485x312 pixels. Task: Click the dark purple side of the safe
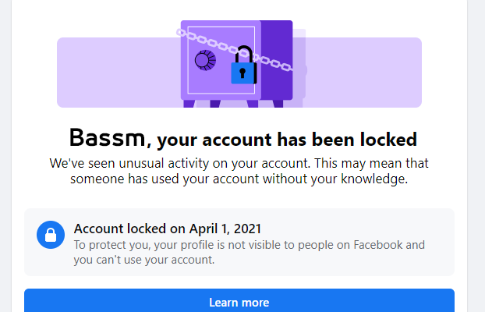pyautogui.click(x=277, y=60)
